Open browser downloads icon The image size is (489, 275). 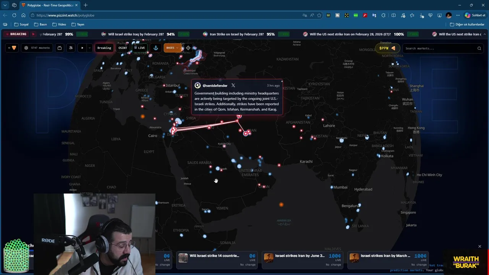(421, 15)
